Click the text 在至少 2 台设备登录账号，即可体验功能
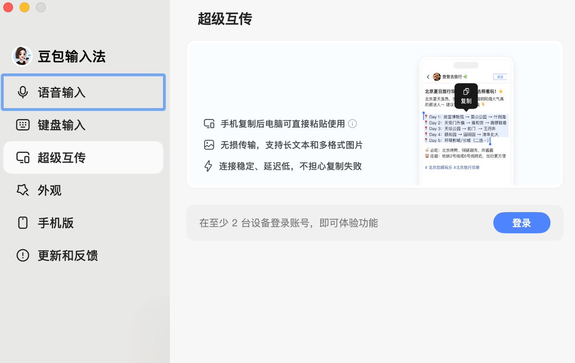 [288, 223]
